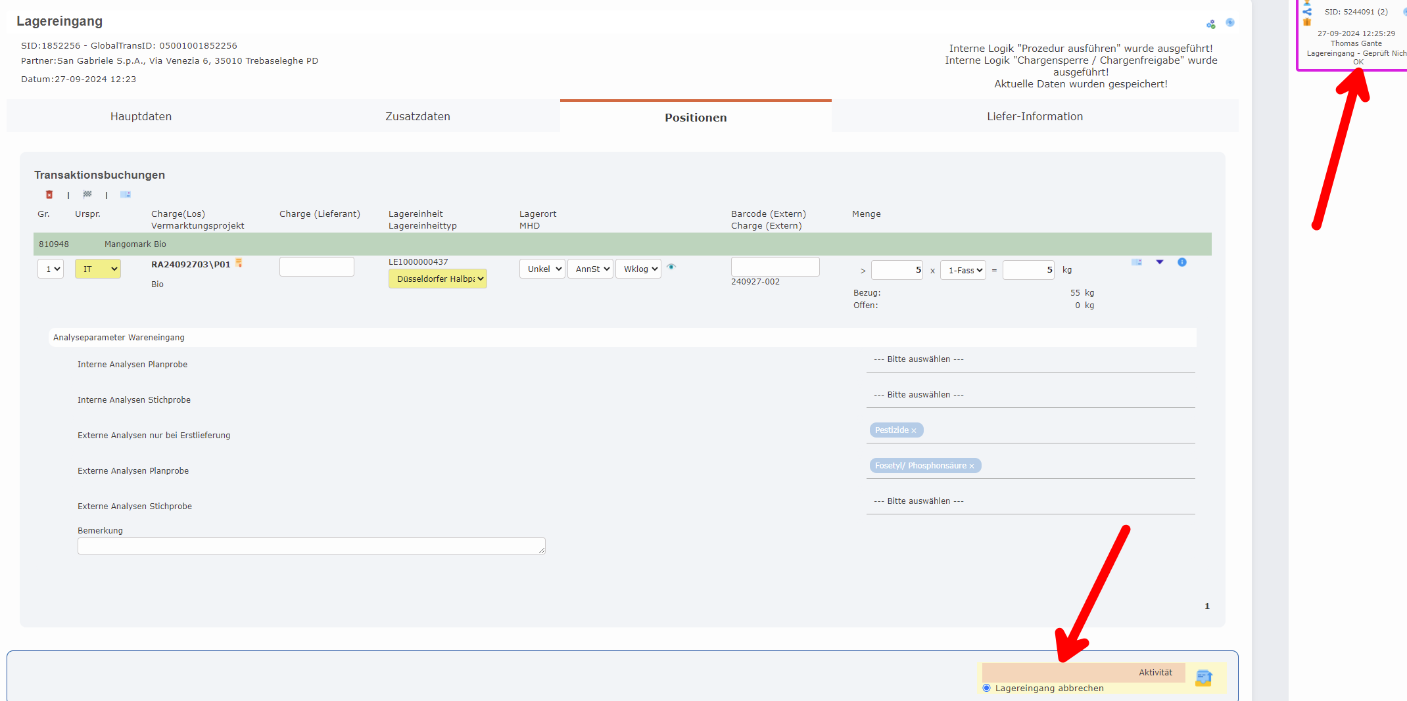Switch to the Hauptdaten tab
This screenshot has height=701, width=1407.
point(141,116)
